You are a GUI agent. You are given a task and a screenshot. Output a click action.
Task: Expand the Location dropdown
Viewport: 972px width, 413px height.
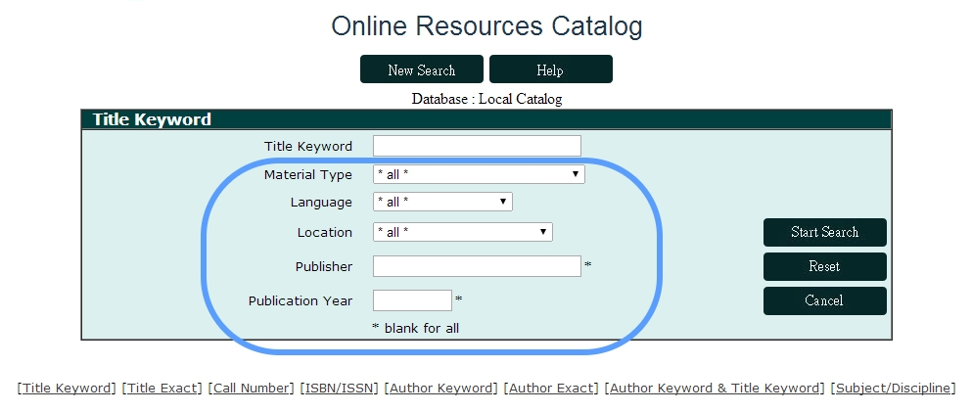pyautogui.click(x=462, y=232)
